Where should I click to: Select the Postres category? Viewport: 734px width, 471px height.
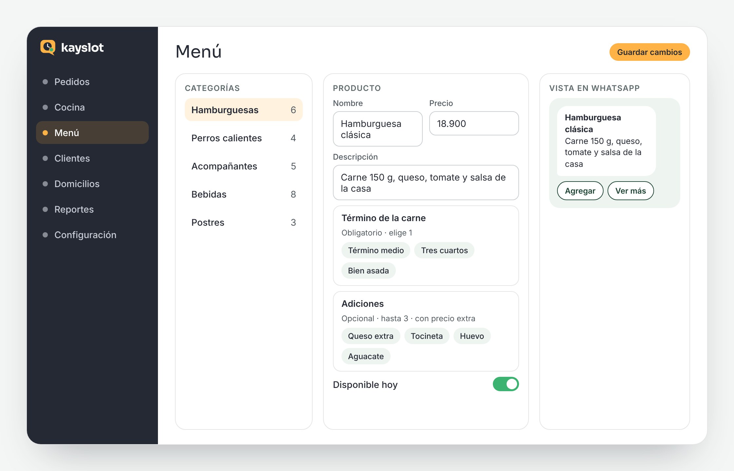coord(244,222)
